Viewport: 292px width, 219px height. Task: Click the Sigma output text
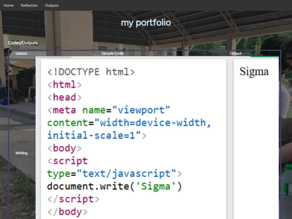point(254,71)
